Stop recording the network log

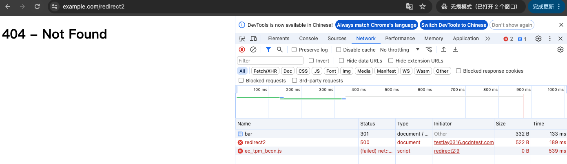tap(242, 50)
